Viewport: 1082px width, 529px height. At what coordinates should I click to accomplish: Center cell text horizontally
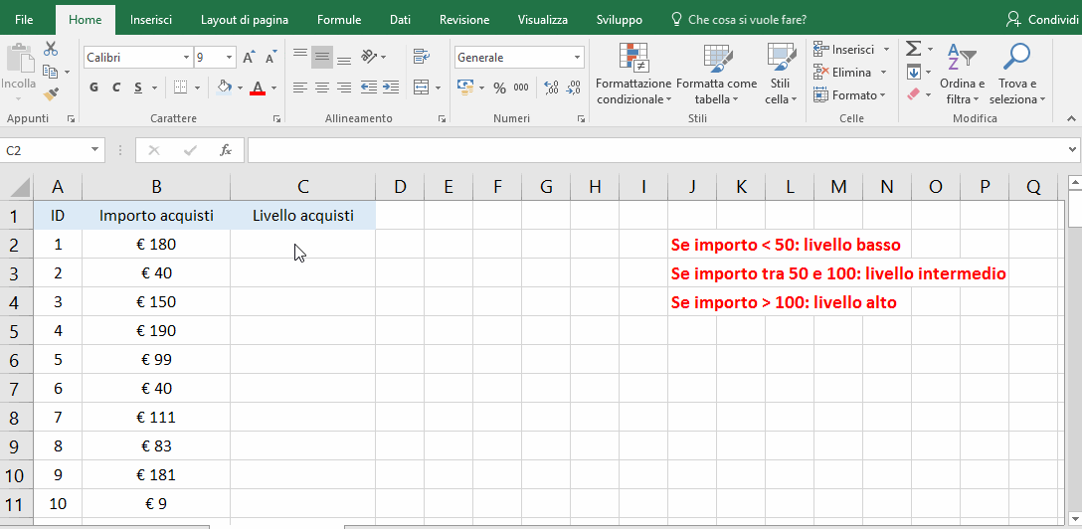322,88
